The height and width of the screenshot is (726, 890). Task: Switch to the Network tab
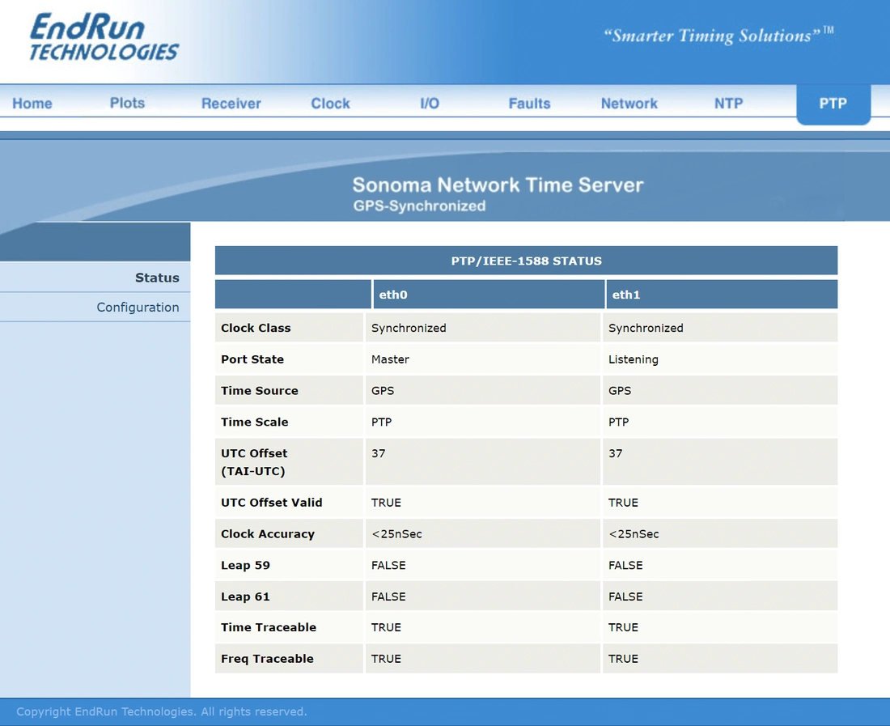coord(629,104)
